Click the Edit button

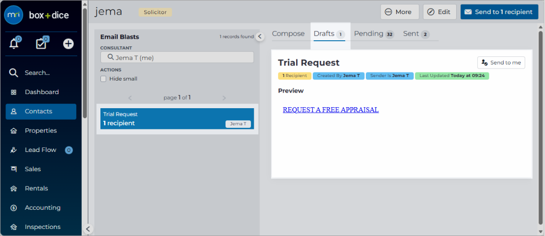pos(440,12)
